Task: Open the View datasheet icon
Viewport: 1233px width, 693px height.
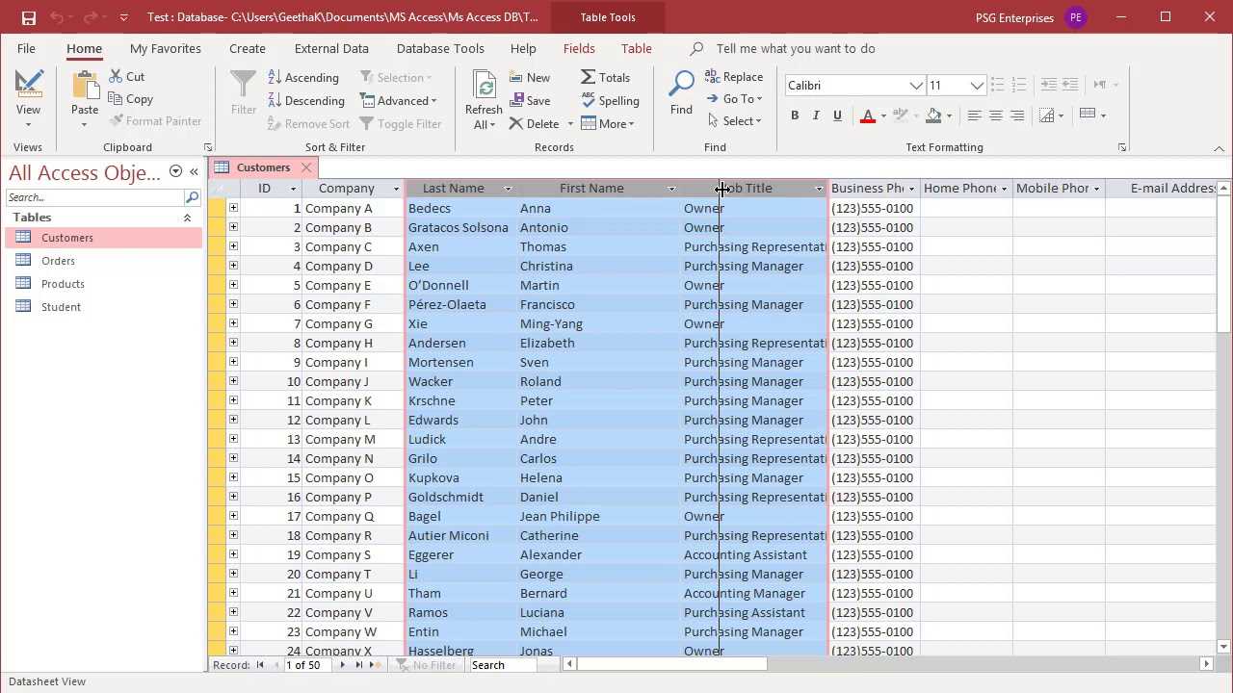Action: click(28, 85)
